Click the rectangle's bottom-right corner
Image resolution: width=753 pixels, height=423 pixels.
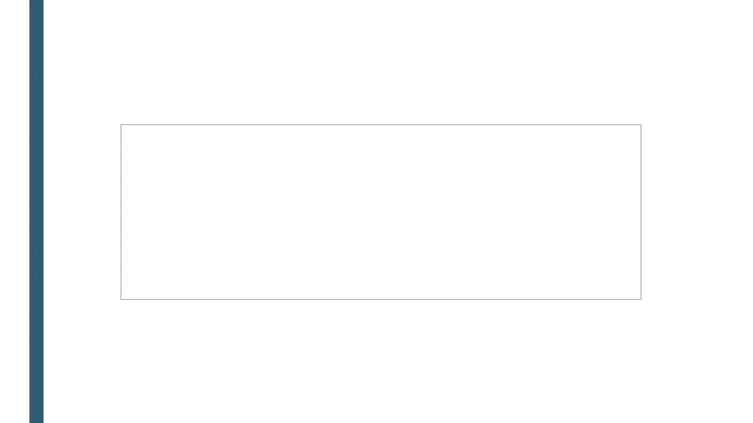(x=641, y=299)
